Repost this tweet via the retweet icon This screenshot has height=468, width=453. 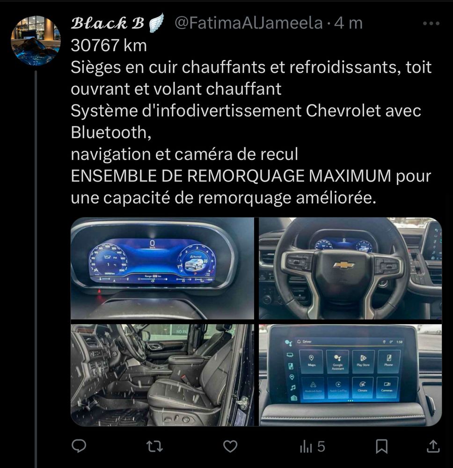coord(154,446)
